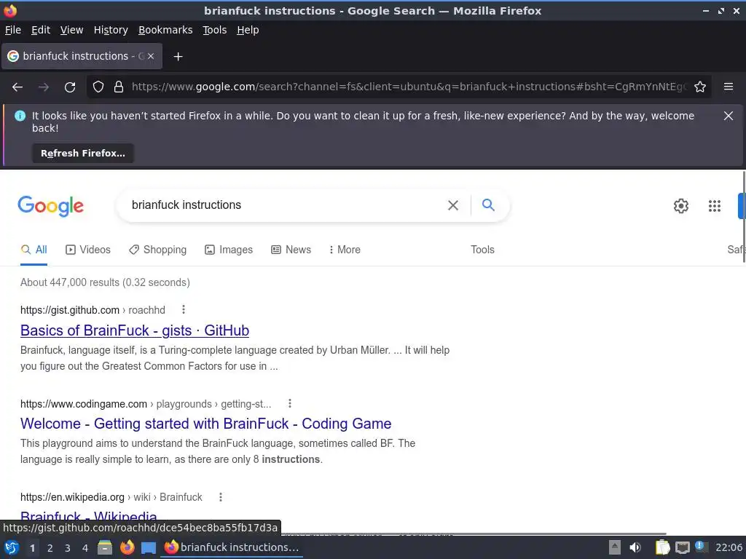Open options for en.wikipedia.org result

pos(220,497)
